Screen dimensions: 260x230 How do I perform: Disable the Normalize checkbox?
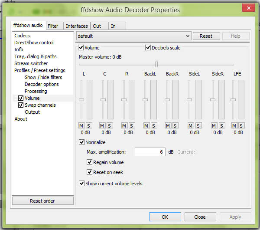[x=82, y=142]
